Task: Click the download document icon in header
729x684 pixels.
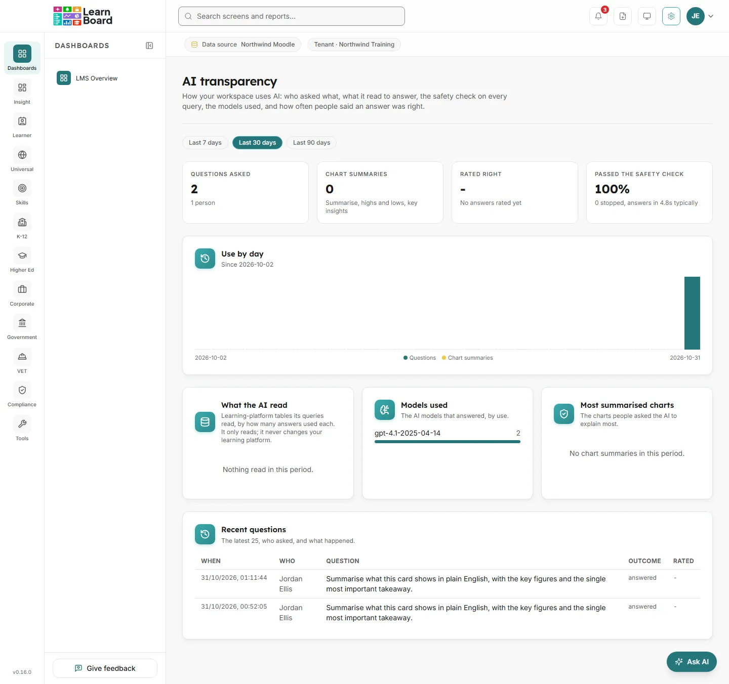Action: coord(623,16)
